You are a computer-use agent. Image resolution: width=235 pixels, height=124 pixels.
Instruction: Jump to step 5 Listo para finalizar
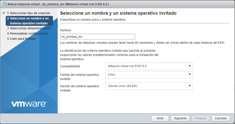click(21, 39)
